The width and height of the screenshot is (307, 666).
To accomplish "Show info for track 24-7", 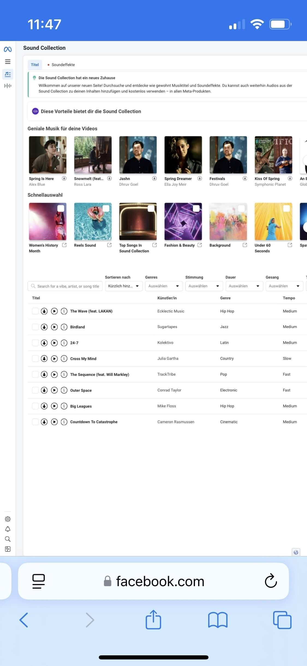I will coord(64,343).
